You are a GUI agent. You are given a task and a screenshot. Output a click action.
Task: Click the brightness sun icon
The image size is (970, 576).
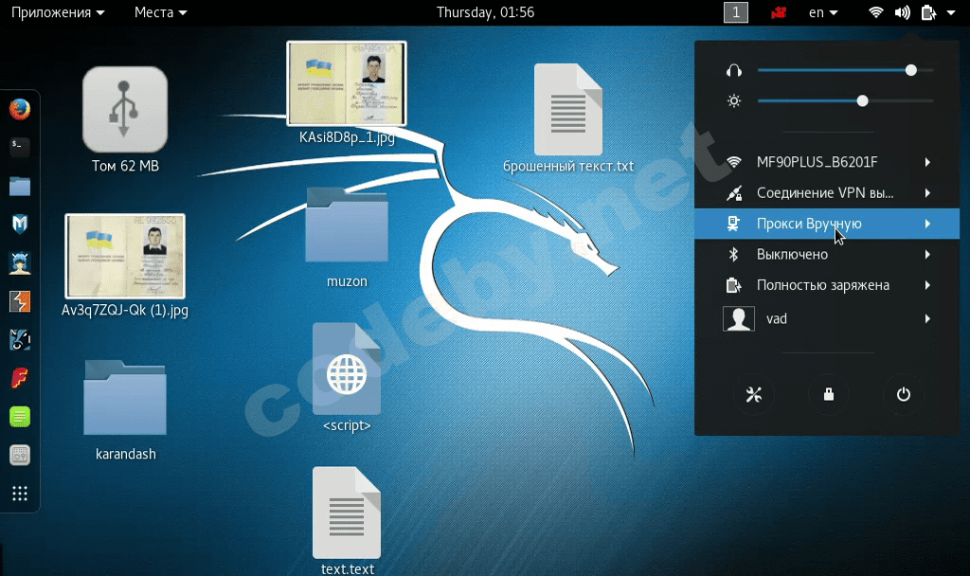[734, 100]
